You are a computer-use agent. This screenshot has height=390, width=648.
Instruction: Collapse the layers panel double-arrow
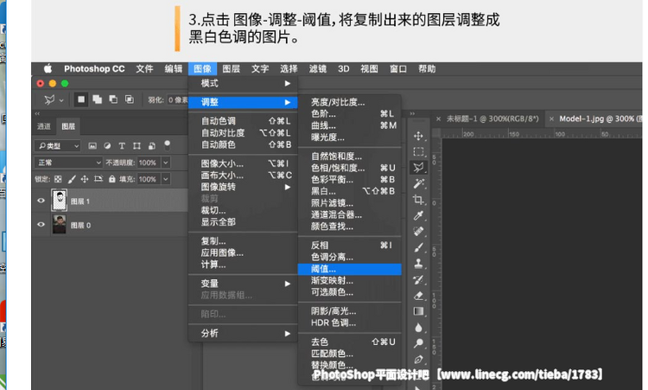38,113
